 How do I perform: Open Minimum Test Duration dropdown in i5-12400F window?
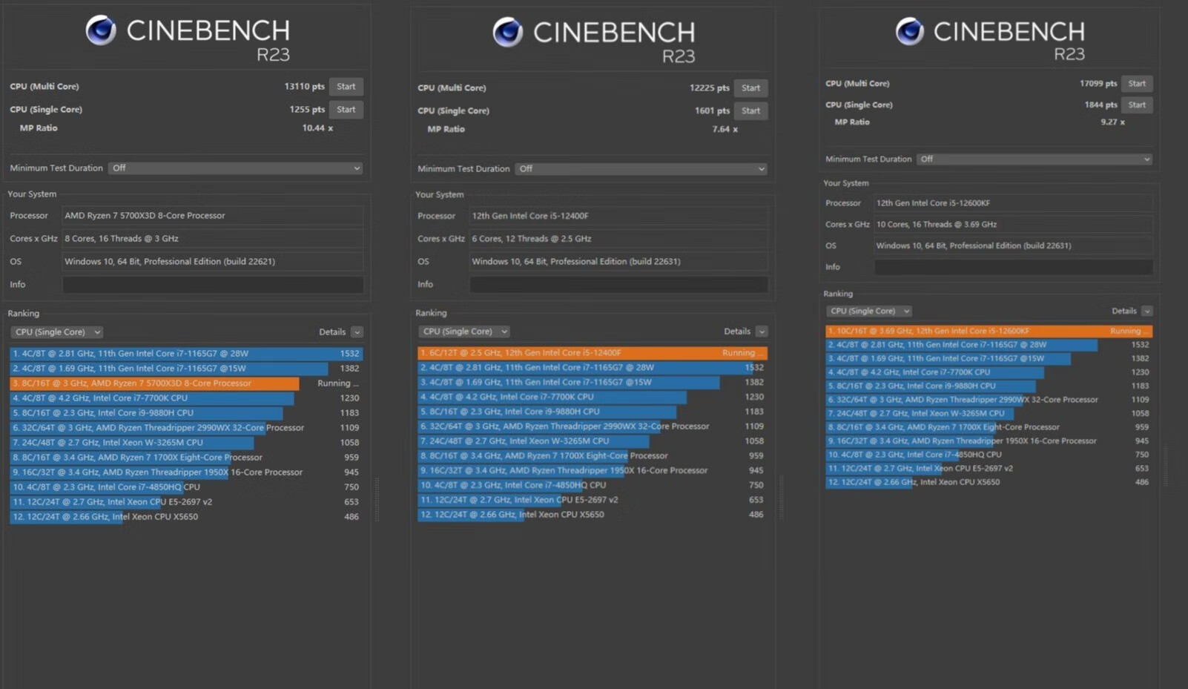point(641,169)
